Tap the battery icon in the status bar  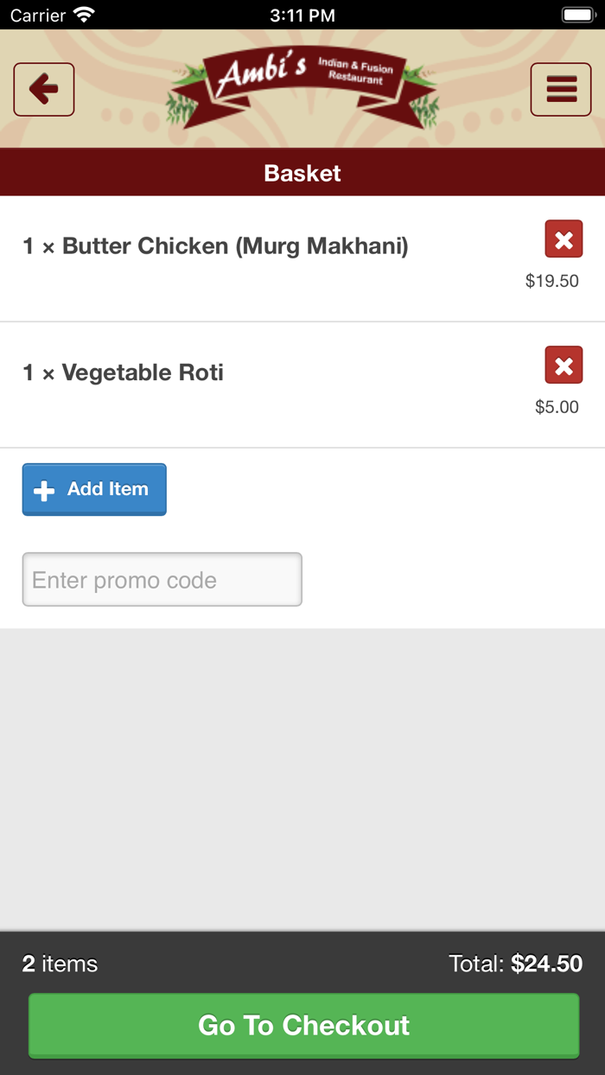(x=576, y=14)
